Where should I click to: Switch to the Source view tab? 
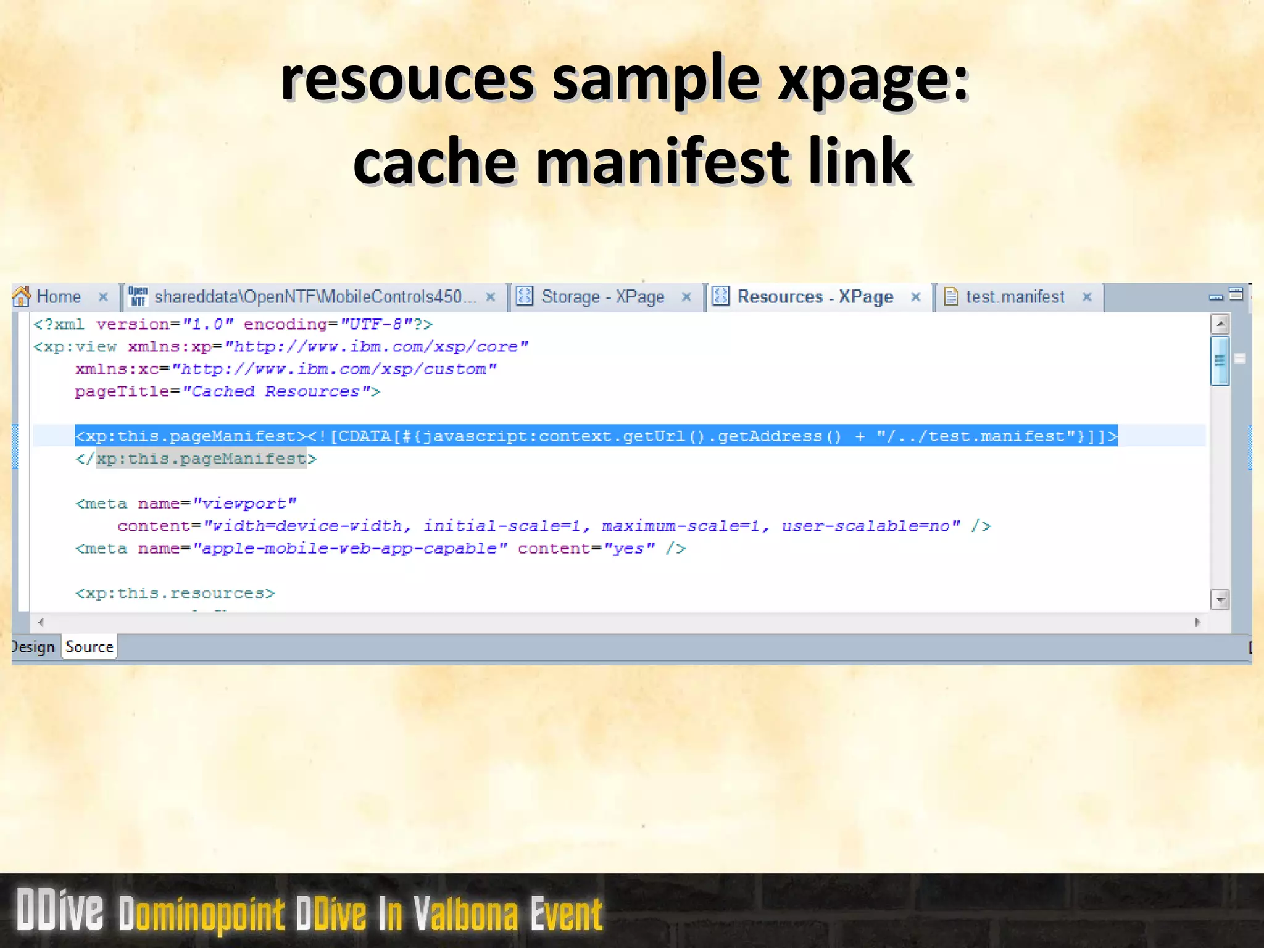89,647
